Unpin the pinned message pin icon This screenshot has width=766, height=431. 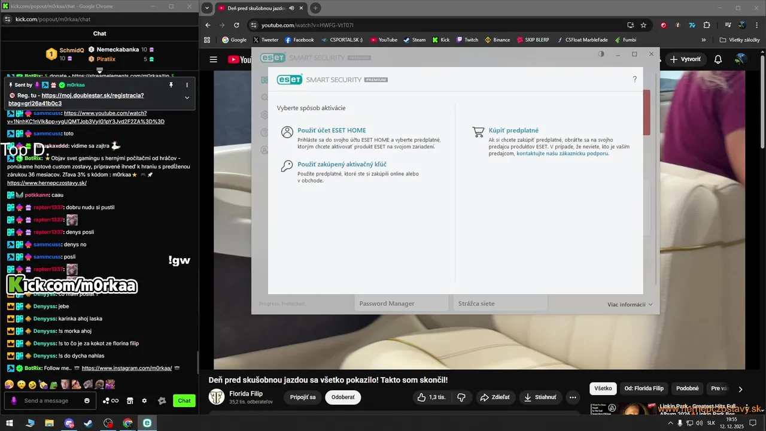(x=171, y=85)
